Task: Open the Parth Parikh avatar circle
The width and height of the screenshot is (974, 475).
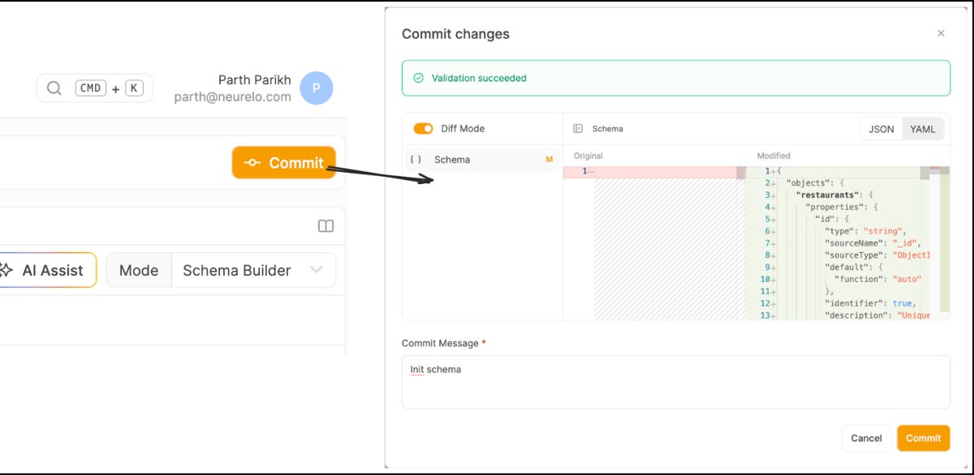Action: [315, 88]
